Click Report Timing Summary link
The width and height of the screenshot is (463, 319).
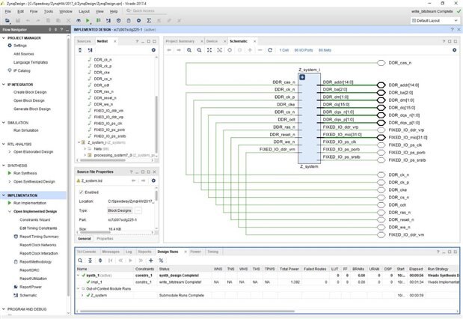[x=39, y=236]
